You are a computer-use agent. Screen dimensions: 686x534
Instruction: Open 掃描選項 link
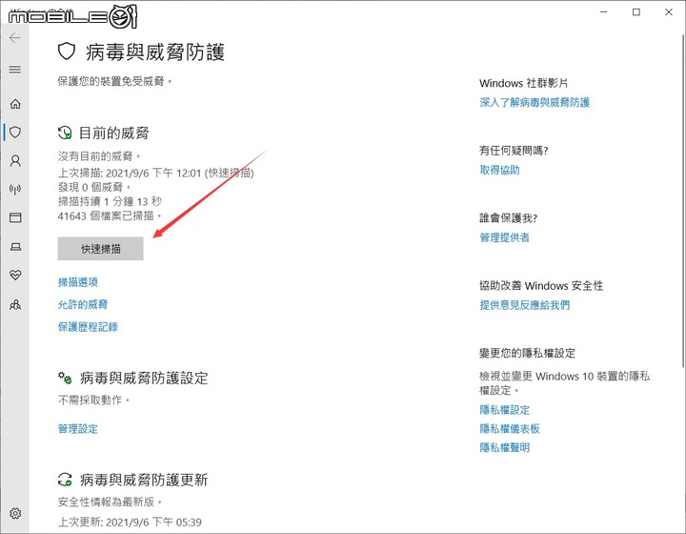tap(78, 282)
